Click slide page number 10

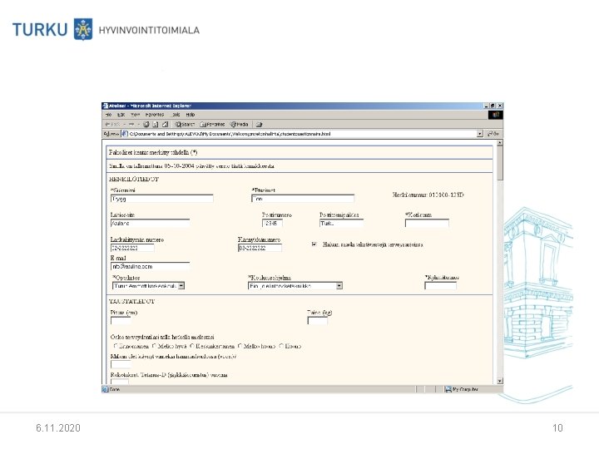557,428
